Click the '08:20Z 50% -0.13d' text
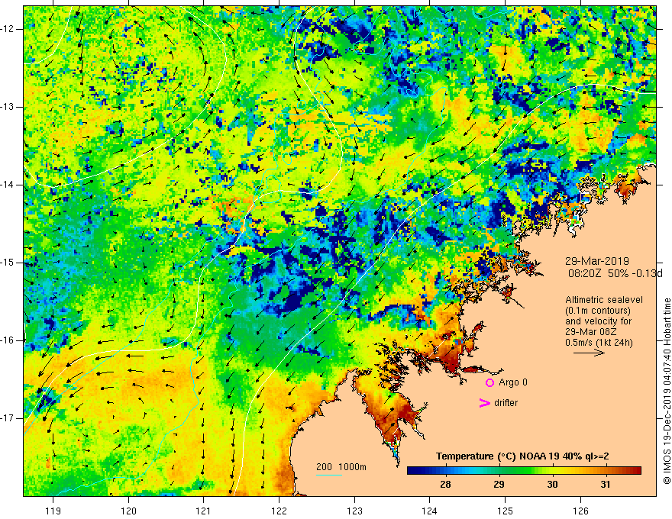This screenshot has height=519, width=672. coord(615,274)
